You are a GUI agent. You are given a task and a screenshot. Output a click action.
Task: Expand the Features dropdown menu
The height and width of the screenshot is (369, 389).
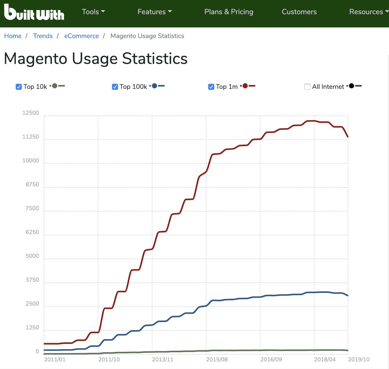tap(155, 12)
